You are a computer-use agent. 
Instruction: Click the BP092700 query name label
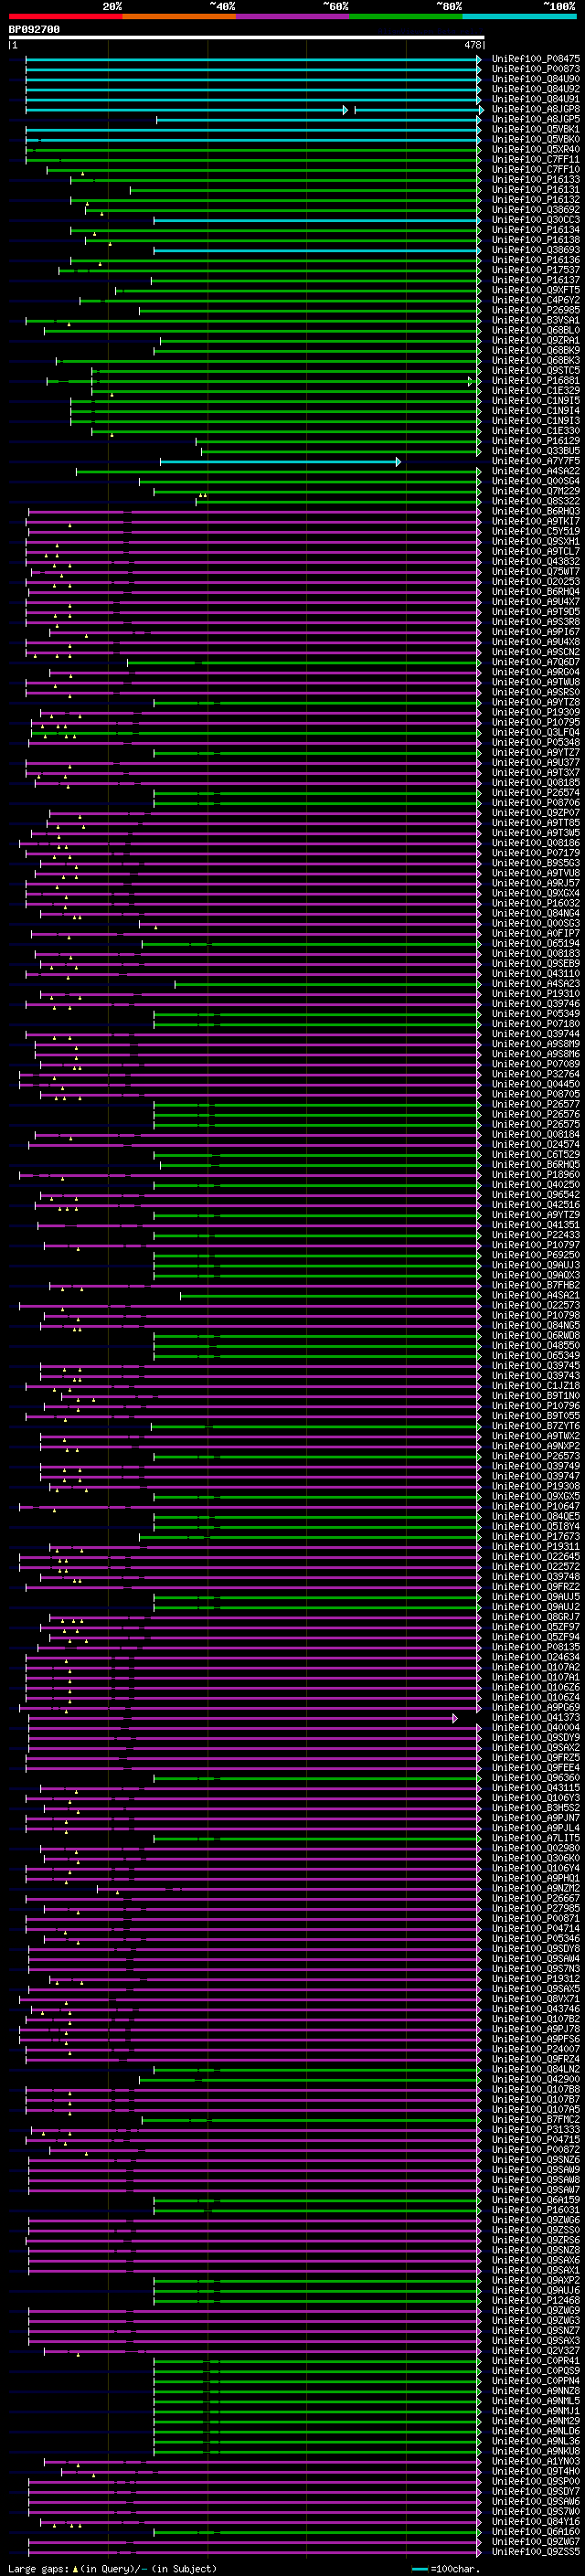pyautogui.click(x=34, y=29)
